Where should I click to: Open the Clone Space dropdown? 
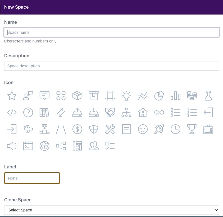(x=111, y=210)
